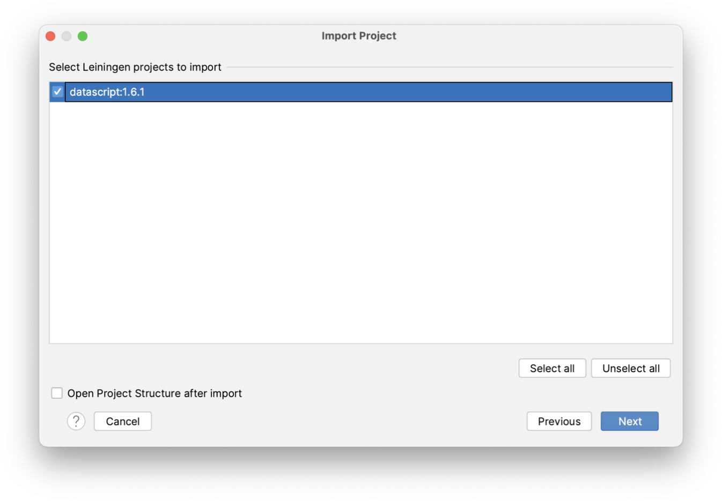Go back with the Previous button
This screenshot has height=501, width=722.
pyautogui.click(x=559, y=421)
